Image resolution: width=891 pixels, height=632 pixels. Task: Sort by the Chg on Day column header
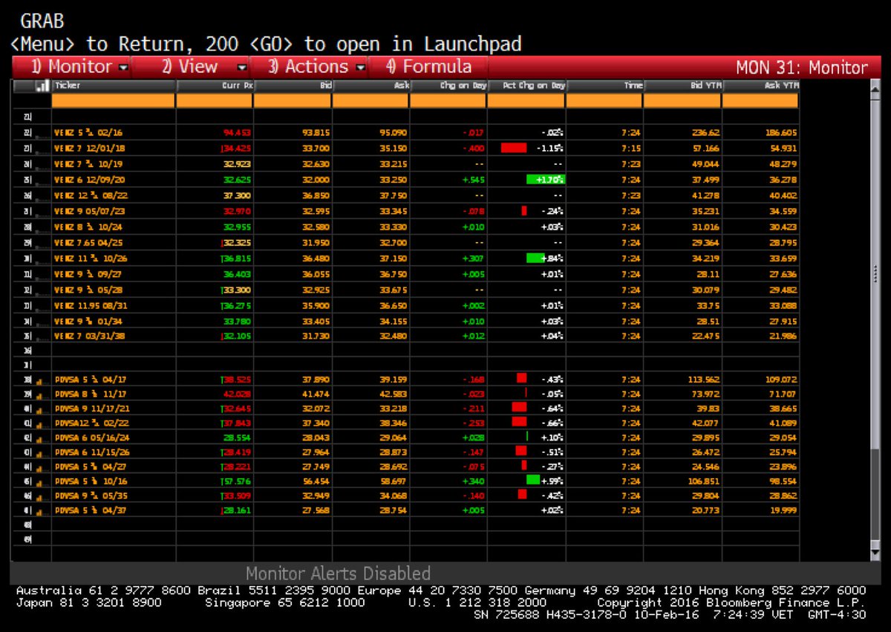click(448, 86)
